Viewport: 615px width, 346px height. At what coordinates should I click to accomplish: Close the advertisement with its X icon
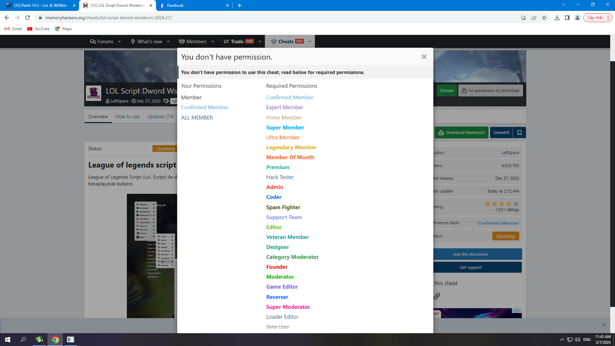pos(520,310)
